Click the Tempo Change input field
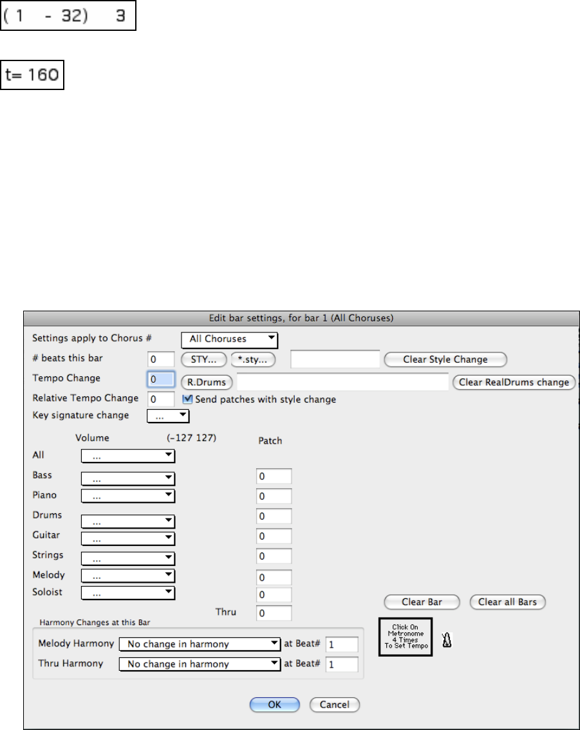The width and height of the screenshot is (580, 730). click(x=161, y=380)
